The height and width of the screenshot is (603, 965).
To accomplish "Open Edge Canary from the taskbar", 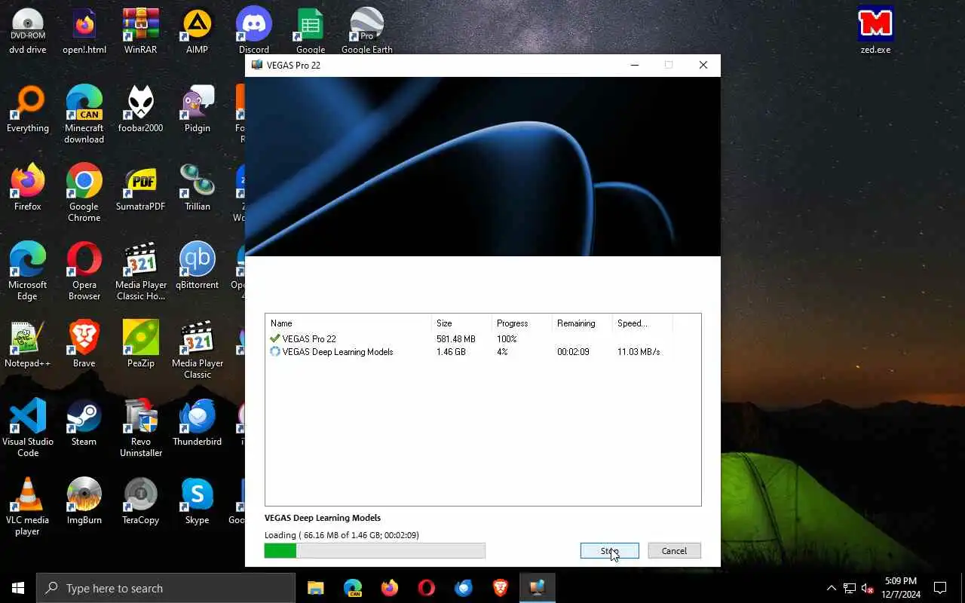I will (x=353, y=588).
